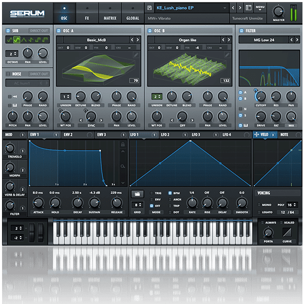304x304 pixels.
Task: Enable the NOISE oscillator power switch
Action: click(x=8, y=74)
